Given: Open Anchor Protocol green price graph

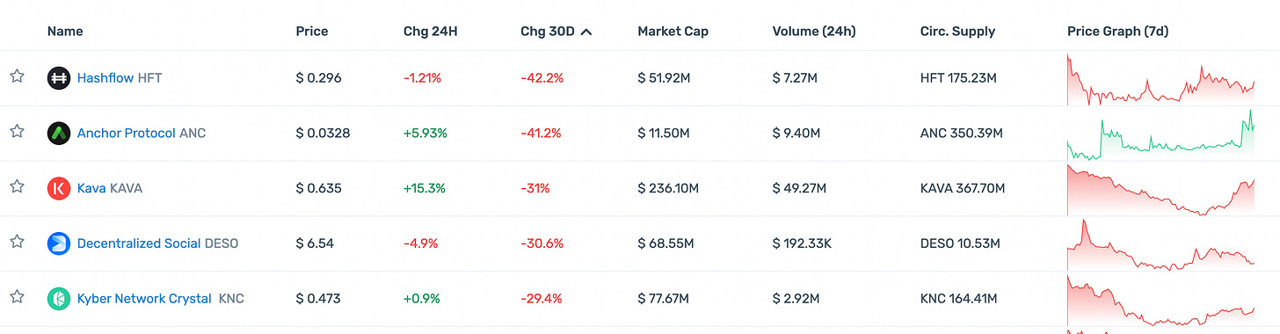Looking at the screenshot, I should tap(1160, 134).
